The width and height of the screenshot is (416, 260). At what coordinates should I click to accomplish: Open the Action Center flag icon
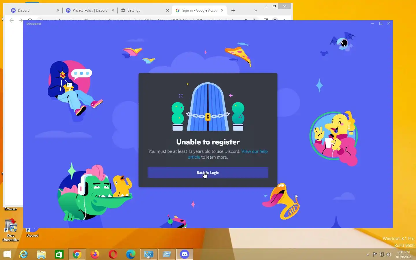tap(375, 255)
